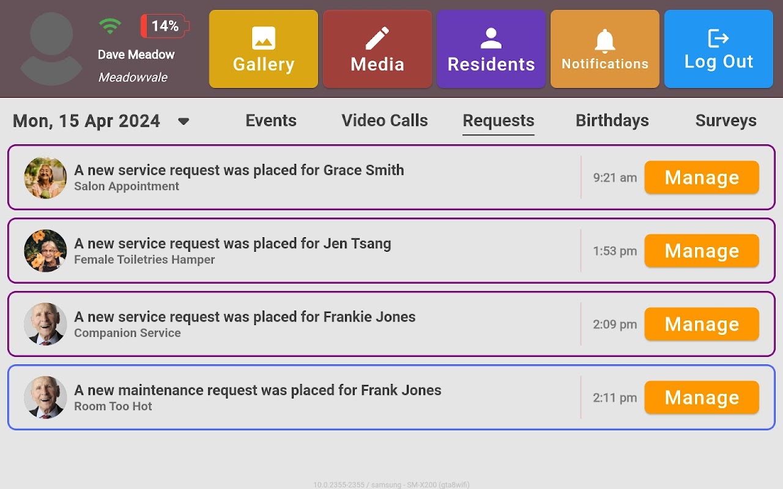Image resolution: width=783 pixels, height=489 pixels.
Task: Tap the Media pencil icon
Action: pos(377,39)
